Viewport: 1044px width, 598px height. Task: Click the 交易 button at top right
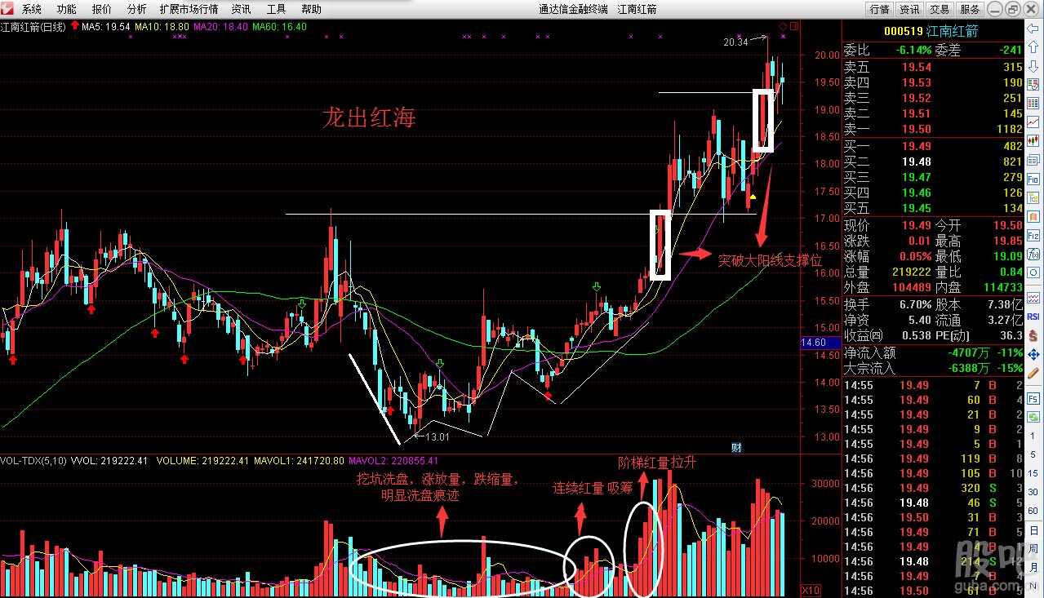pyautogui.click(x=940, y=9)
